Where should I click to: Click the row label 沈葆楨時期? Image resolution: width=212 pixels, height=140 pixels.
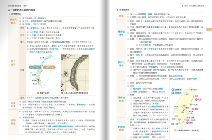[x=121, y=99]
